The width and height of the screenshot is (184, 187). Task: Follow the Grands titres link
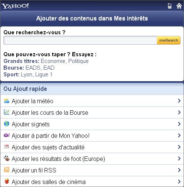(22, 61)
